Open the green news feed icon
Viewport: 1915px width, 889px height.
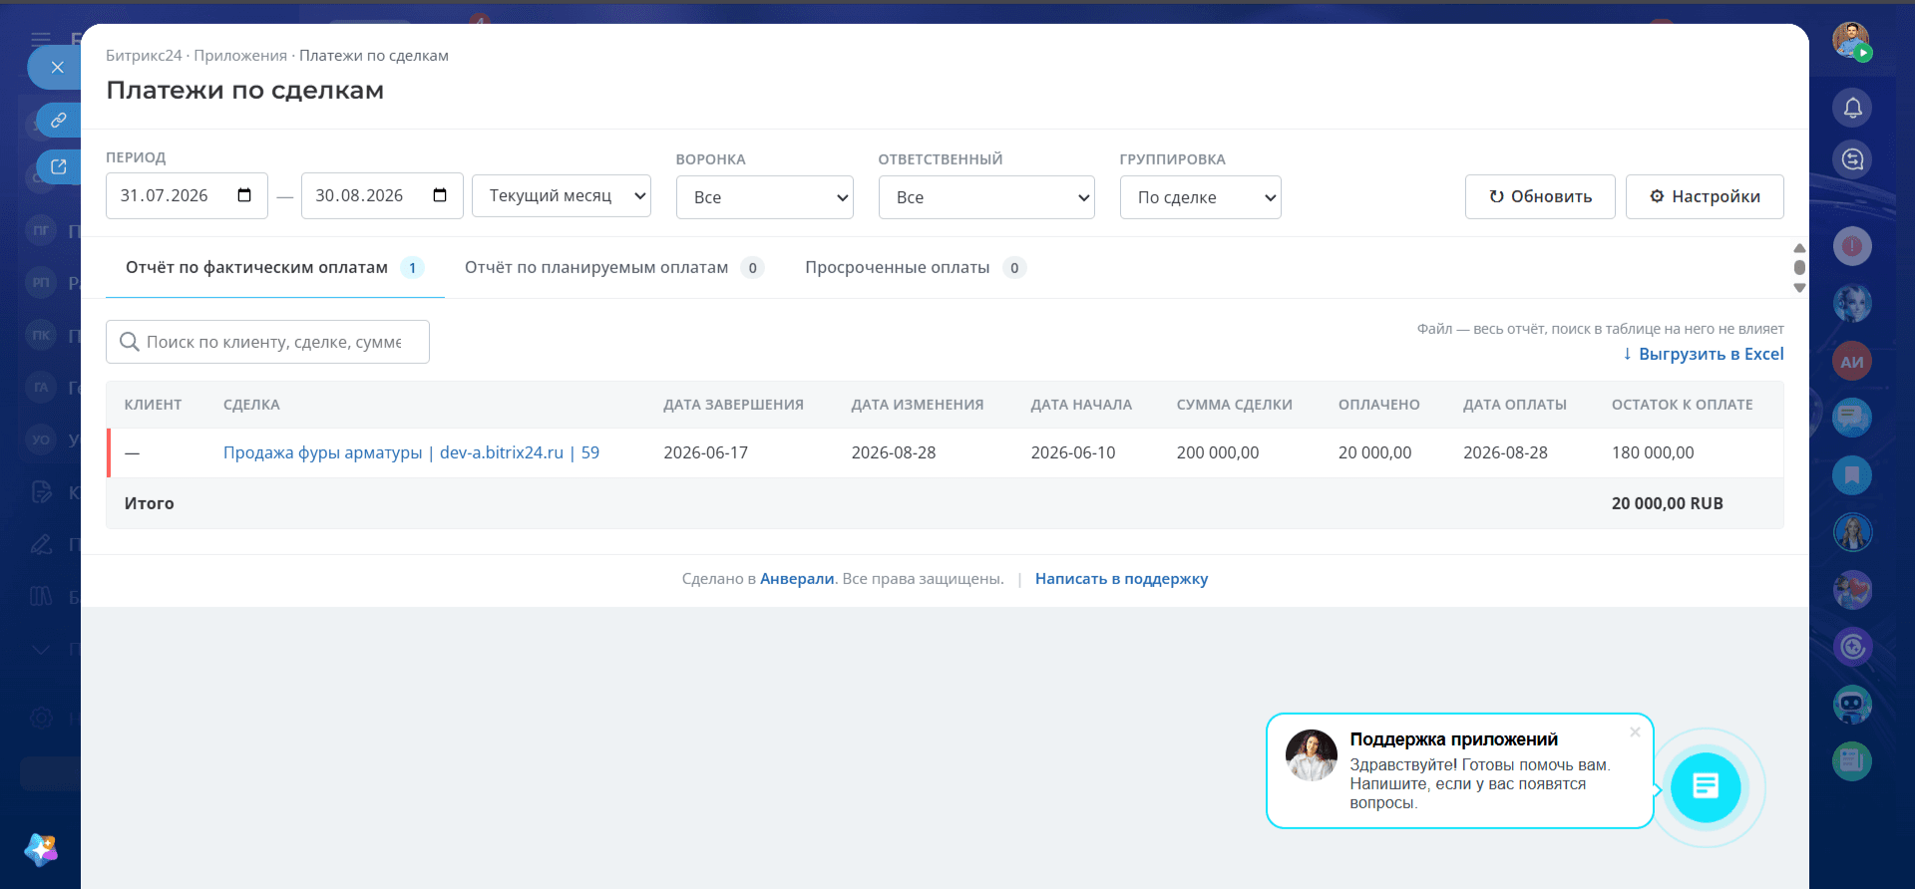[x=1852, y=761]
